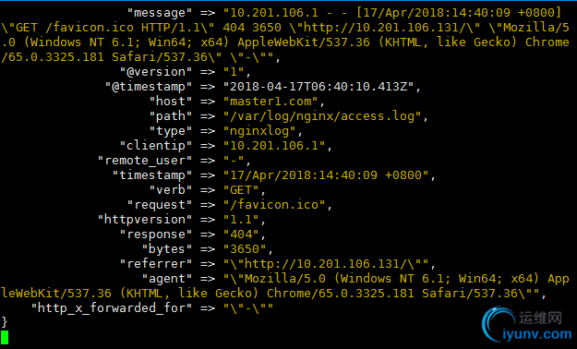Click the "message" field key
The width and height of the screenshot is (577, 349).
tap(160, 13)
